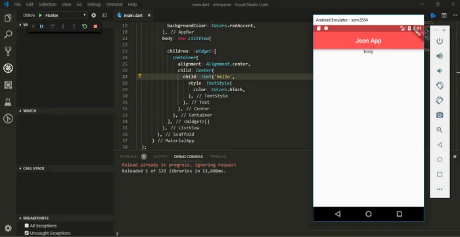Tap Overview square in emulator side toolbar
This screenshot has height=237, width=460.
point(440,175)
